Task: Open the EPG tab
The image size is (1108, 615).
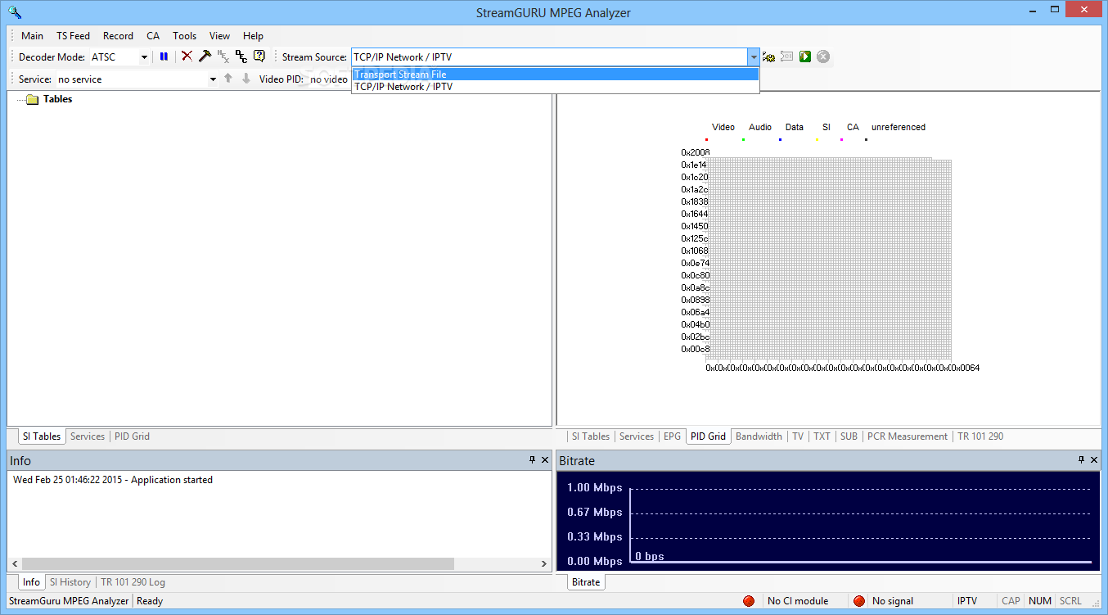Action: [x=672, y=436]
